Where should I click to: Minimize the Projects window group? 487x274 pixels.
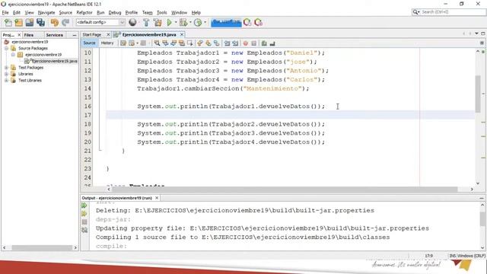(x=75, y=35)
